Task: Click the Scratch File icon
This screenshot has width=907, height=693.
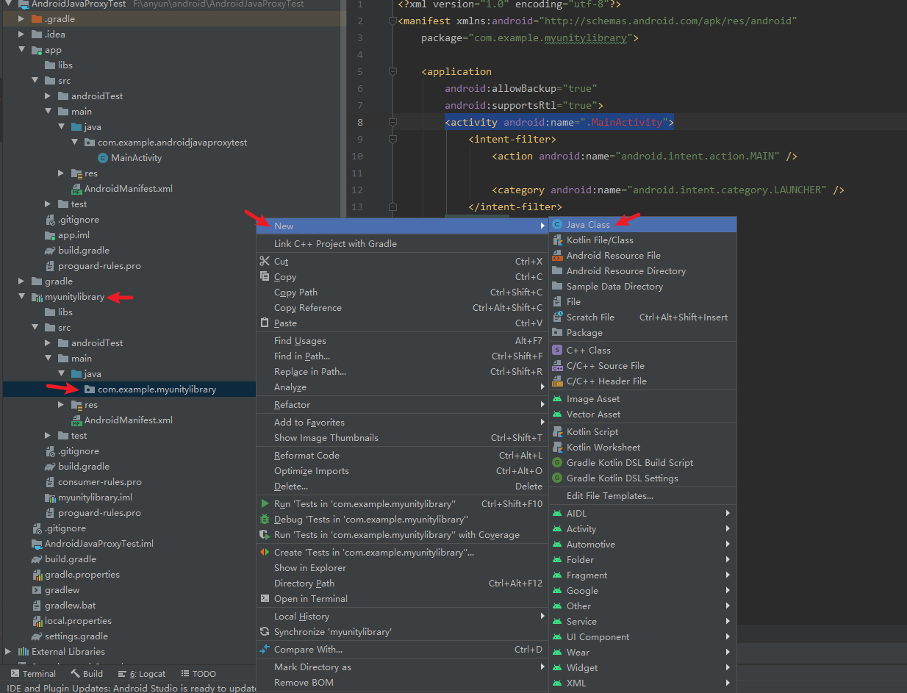Action: pyautogui.click(x=557, y=317)
